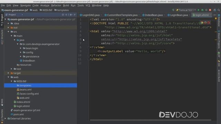Open Project Structure toolbar icon
This screenshot has width=221, height=124.
[215, 10]
